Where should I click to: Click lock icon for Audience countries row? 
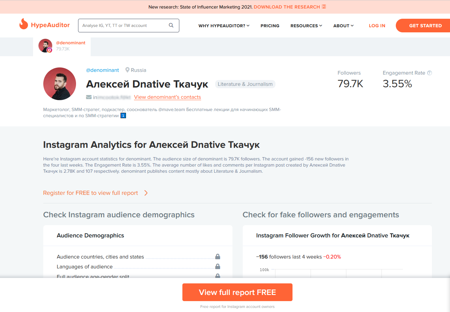coord(217,256)
